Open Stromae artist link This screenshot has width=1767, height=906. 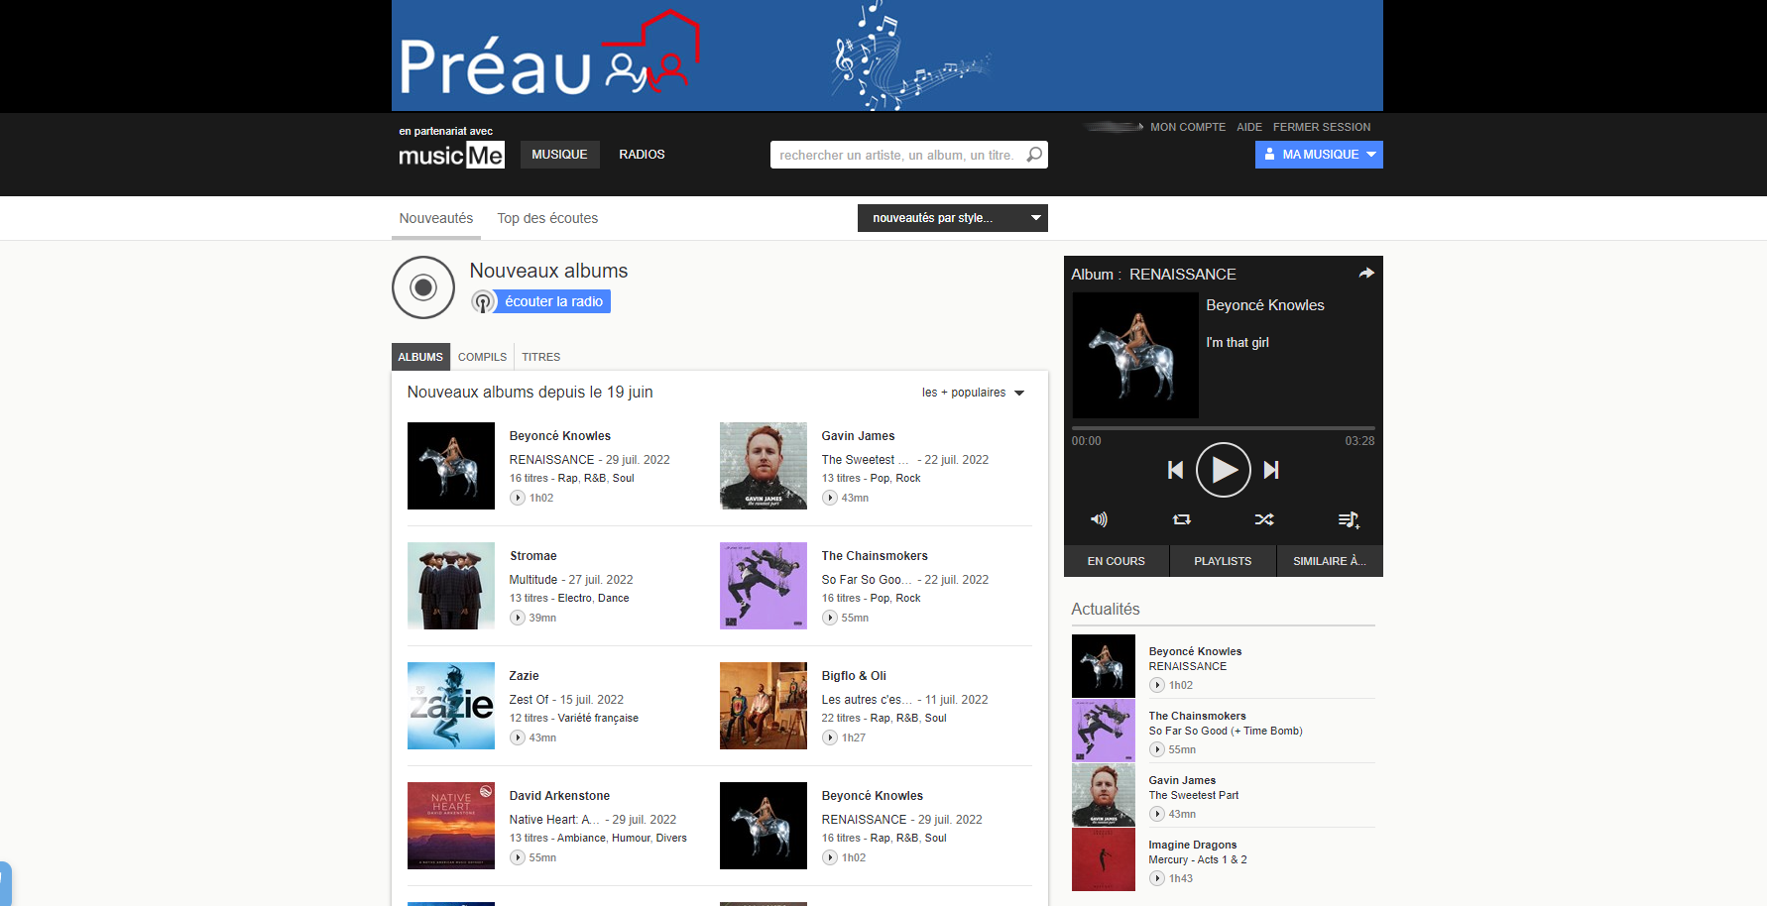[533, 556]
